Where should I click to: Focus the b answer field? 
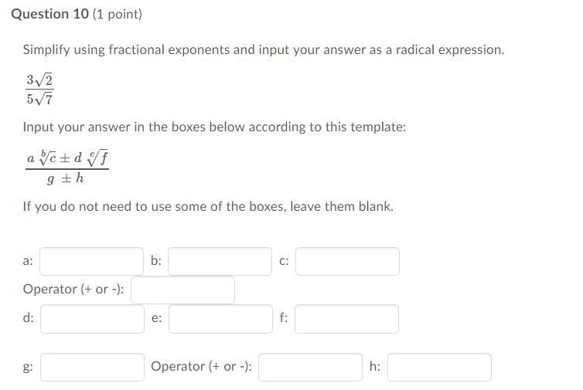pyautogui.click(x=220, y=261)
